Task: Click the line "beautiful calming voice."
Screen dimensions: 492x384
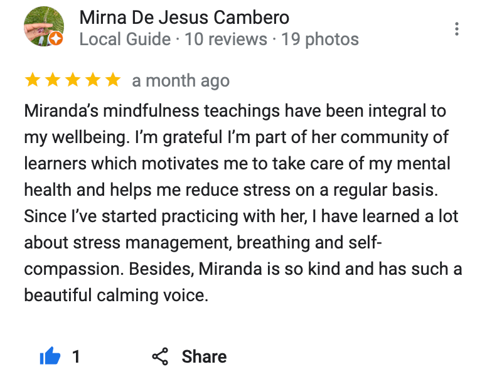Action: pos(115,295)
